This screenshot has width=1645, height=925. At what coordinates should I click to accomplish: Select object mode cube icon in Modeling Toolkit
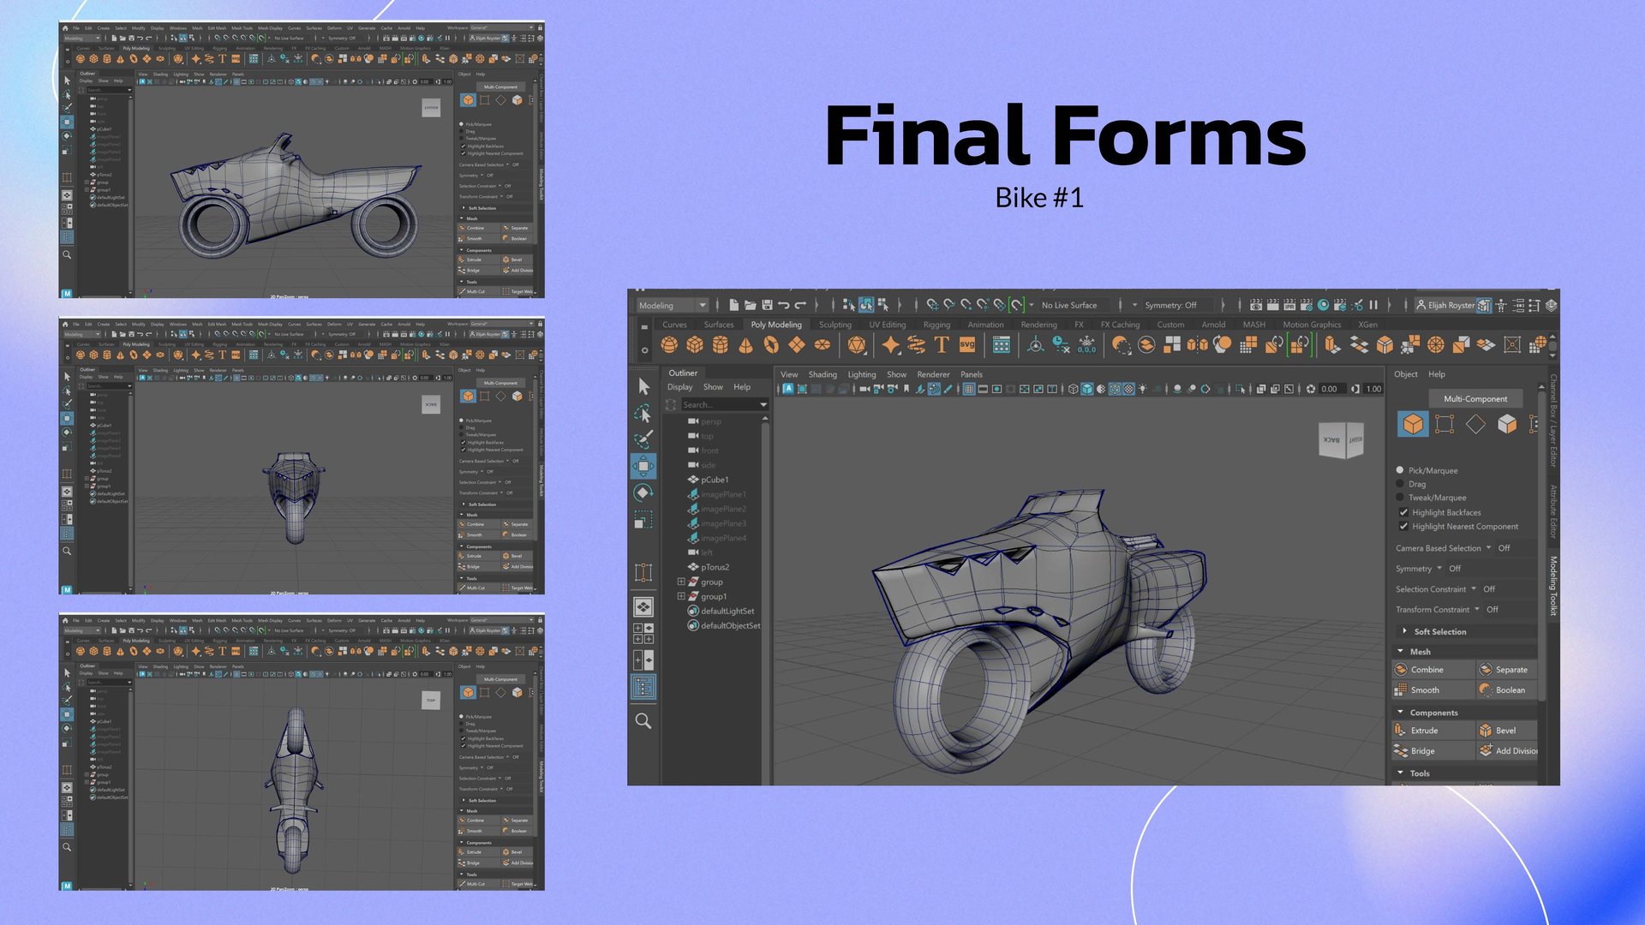1413,424
